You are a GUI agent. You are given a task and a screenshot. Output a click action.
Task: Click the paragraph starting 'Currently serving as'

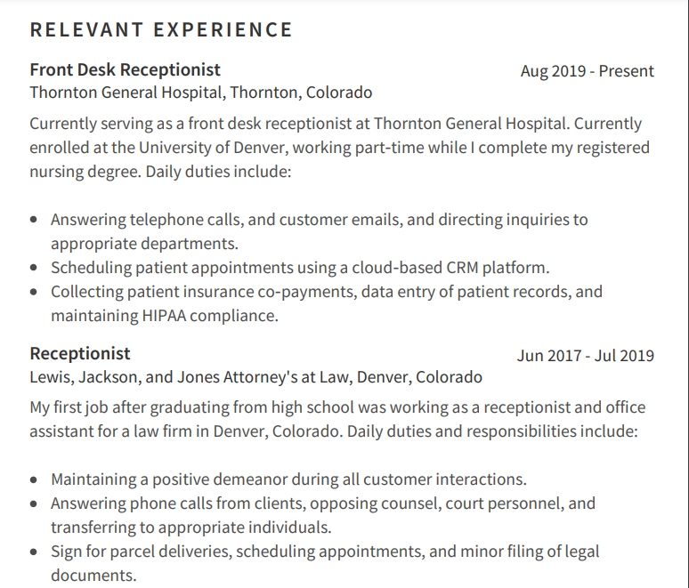coord(340,148)
